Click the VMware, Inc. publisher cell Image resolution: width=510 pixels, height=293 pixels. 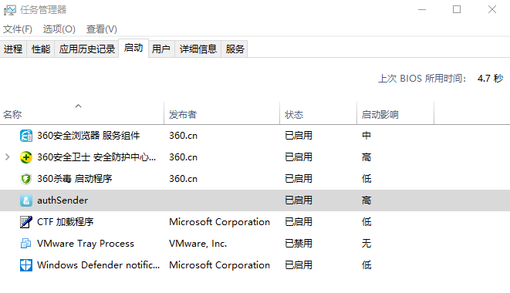click(198, 244)
